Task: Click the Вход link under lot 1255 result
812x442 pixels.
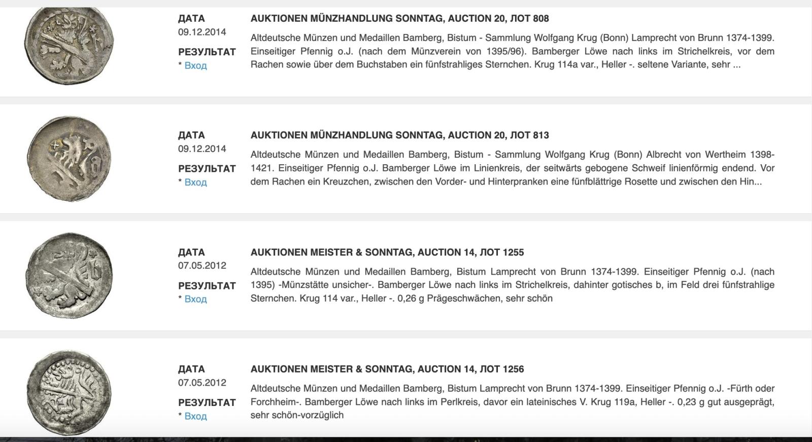Action: 195,299
